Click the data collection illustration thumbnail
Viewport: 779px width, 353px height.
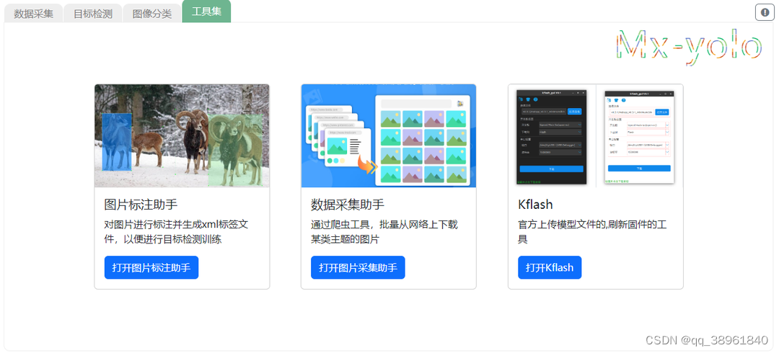pos(389,135)
